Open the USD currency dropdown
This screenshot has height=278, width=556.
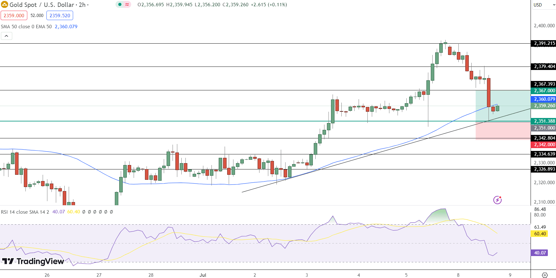tap(544, 5)
